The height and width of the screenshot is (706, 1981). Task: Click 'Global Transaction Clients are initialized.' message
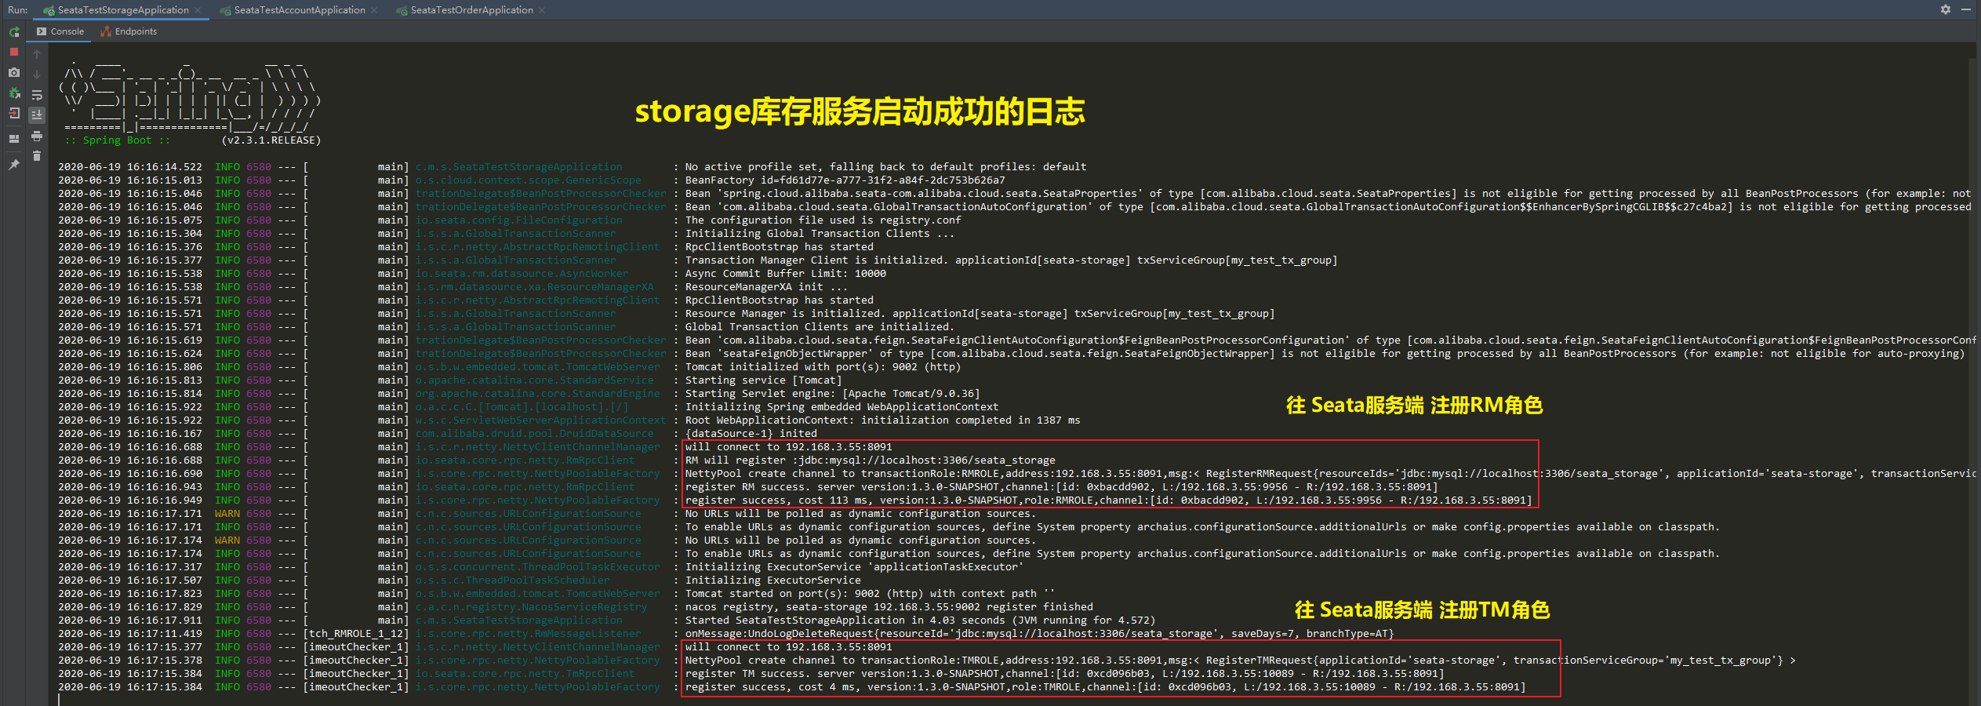[x=820, y=327]
